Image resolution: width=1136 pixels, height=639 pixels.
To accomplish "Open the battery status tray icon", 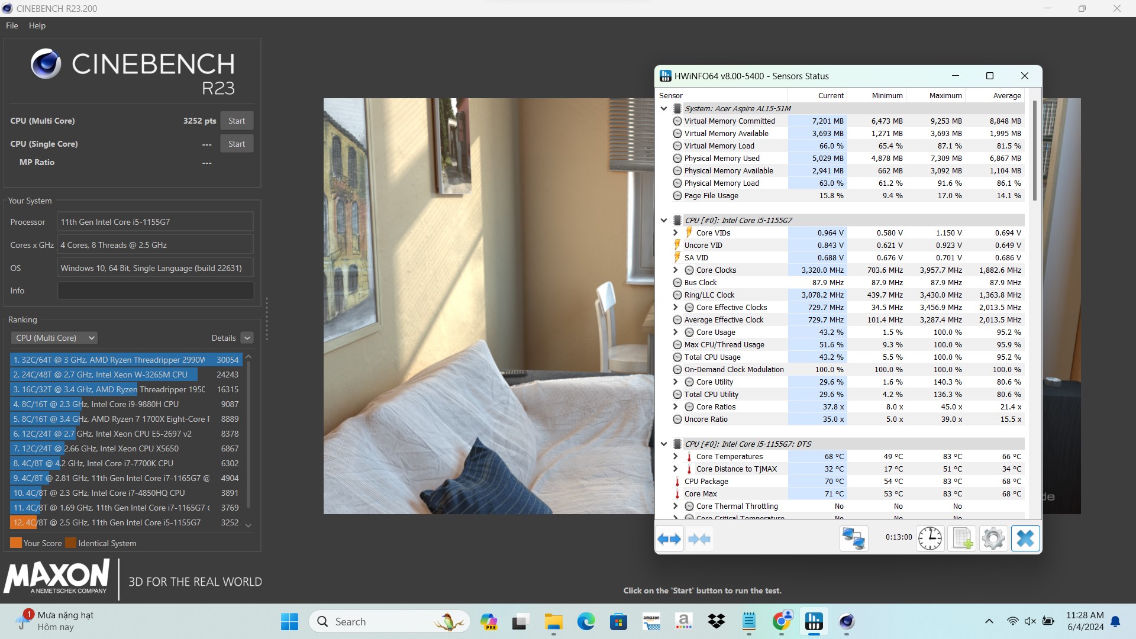I will 1048,621.
